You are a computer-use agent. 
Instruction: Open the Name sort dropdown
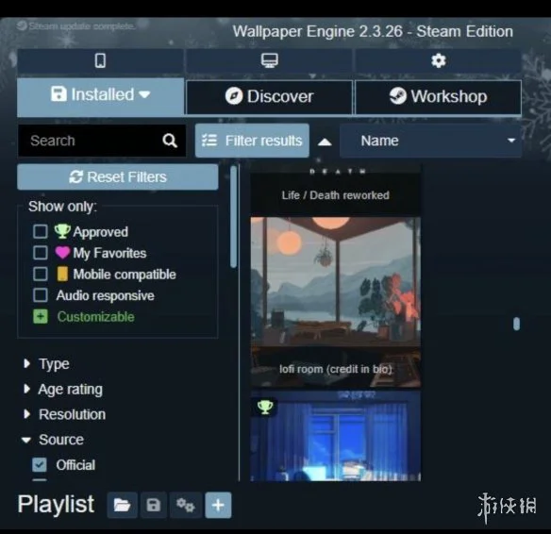(430, 141)
